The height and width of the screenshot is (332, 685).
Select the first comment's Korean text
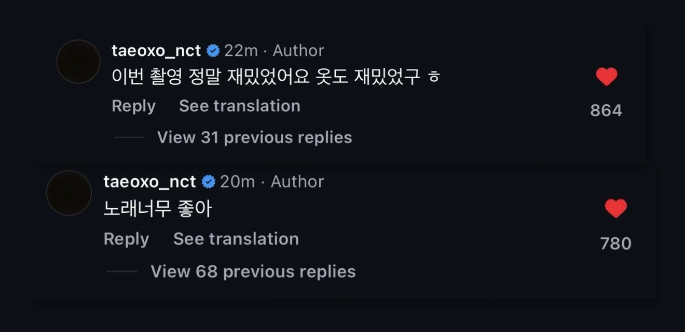(x=275, y=78)
